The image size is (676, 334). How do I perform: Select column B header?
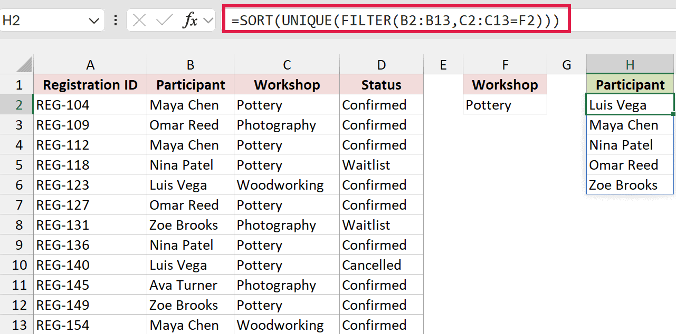(191, 65)
